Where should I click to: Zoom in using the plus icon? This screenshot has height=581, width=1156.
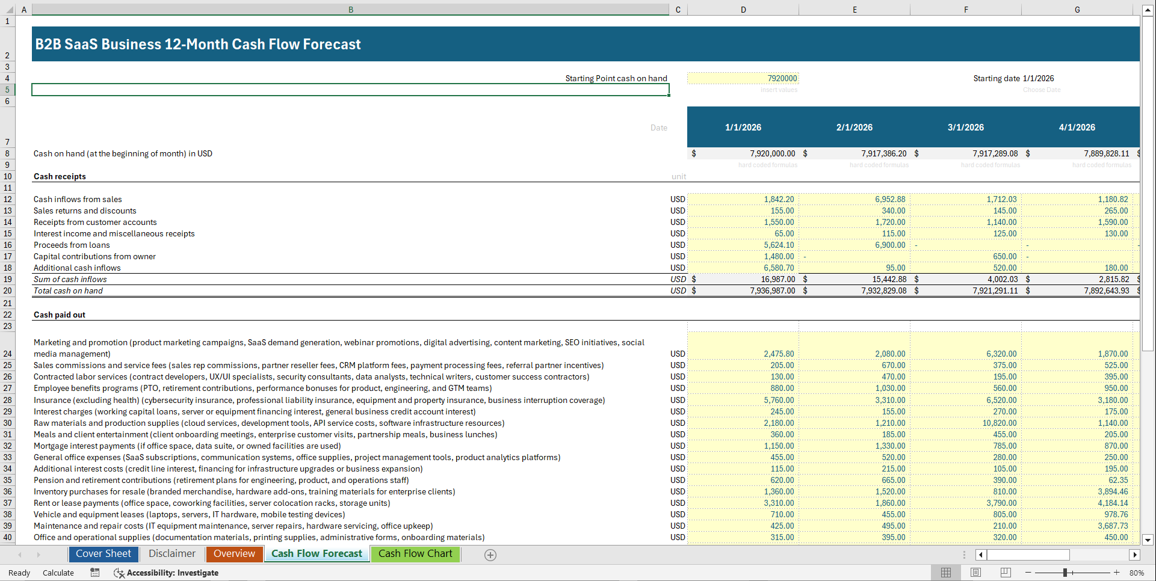[x=1117, y=572]
